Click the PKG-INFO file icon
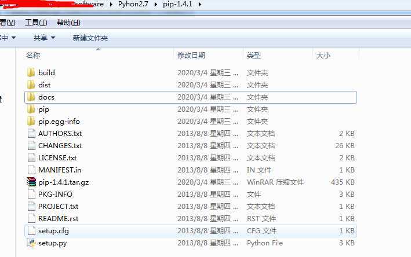Viewport: 411px width, 257px height. pyautogui.click(x=31, y=194)
